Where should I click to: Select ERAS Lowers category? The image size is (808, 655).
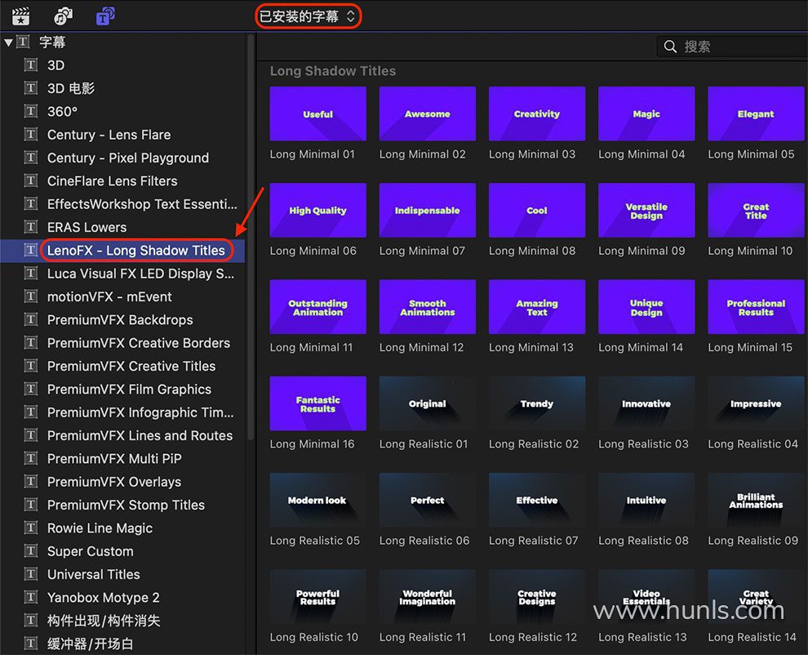[122, 227]
